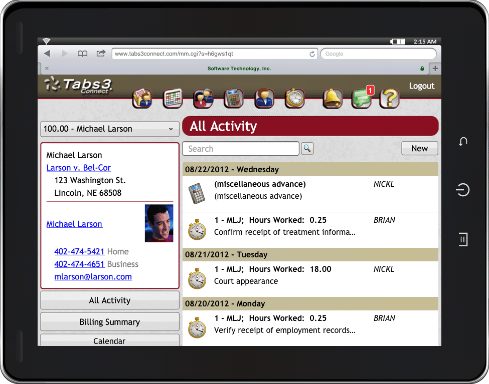
Task: Focus the browser URL address bar
Action: (215, 54)
